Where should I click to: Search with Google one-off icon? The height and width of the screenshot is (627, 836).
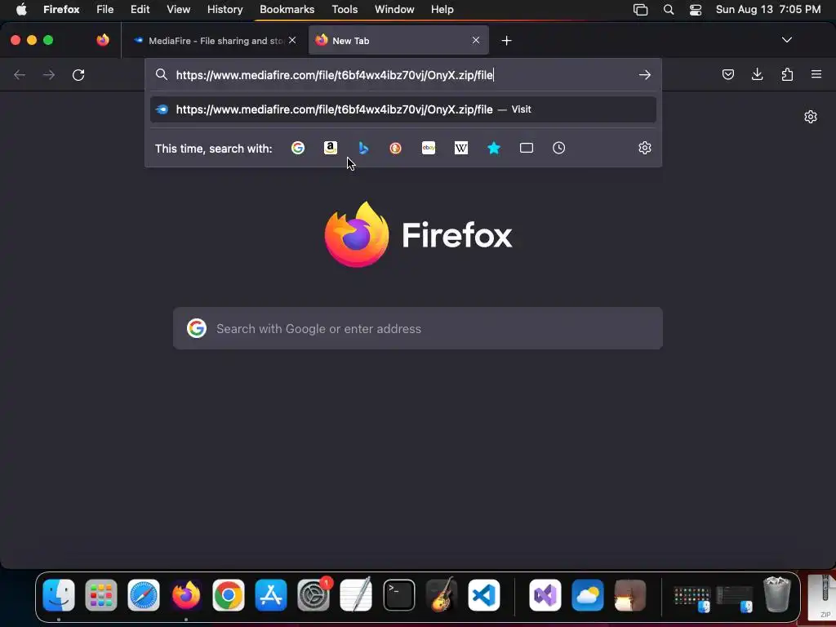pyautogui.click(x=298, y=149)
